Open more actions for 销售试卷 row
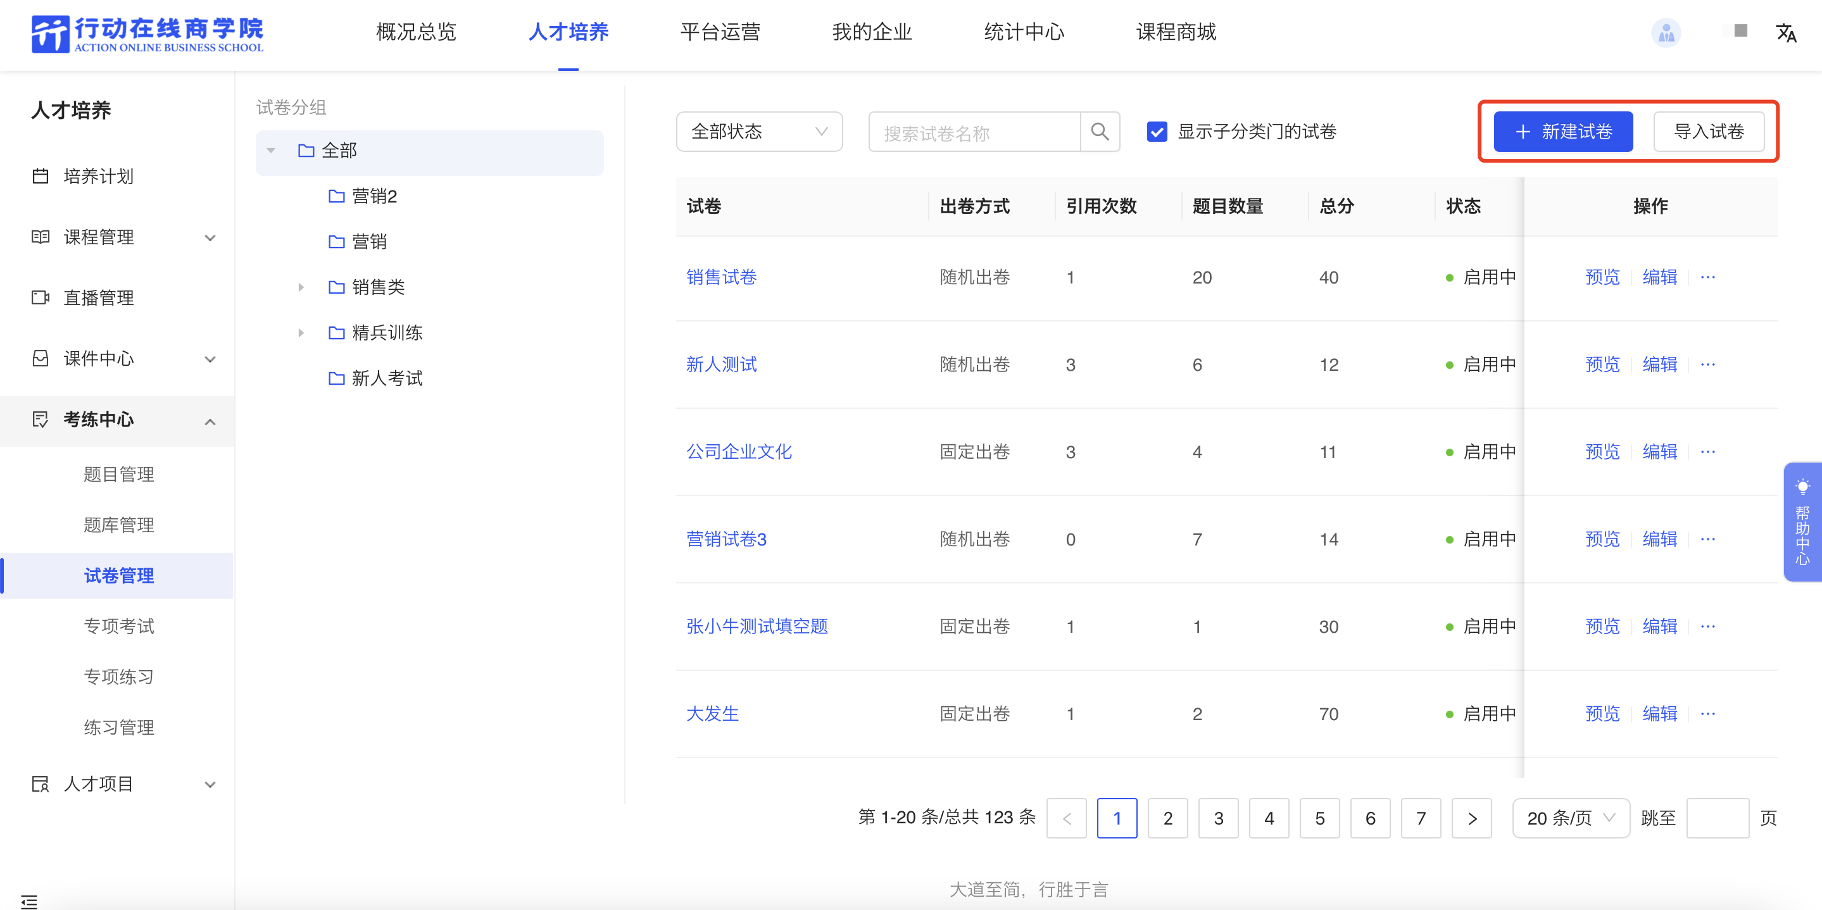The image size is (1822, 910). [1707, 277]
